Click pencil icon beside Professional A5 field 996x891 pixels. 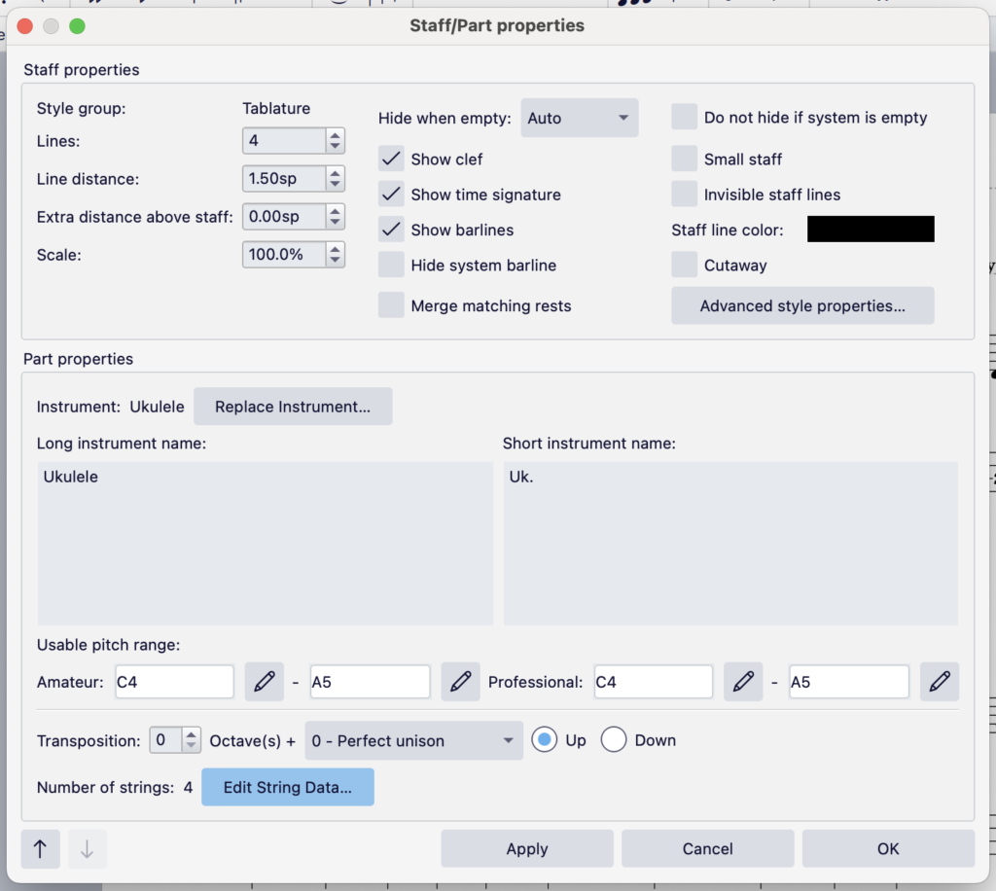point(940,683)
